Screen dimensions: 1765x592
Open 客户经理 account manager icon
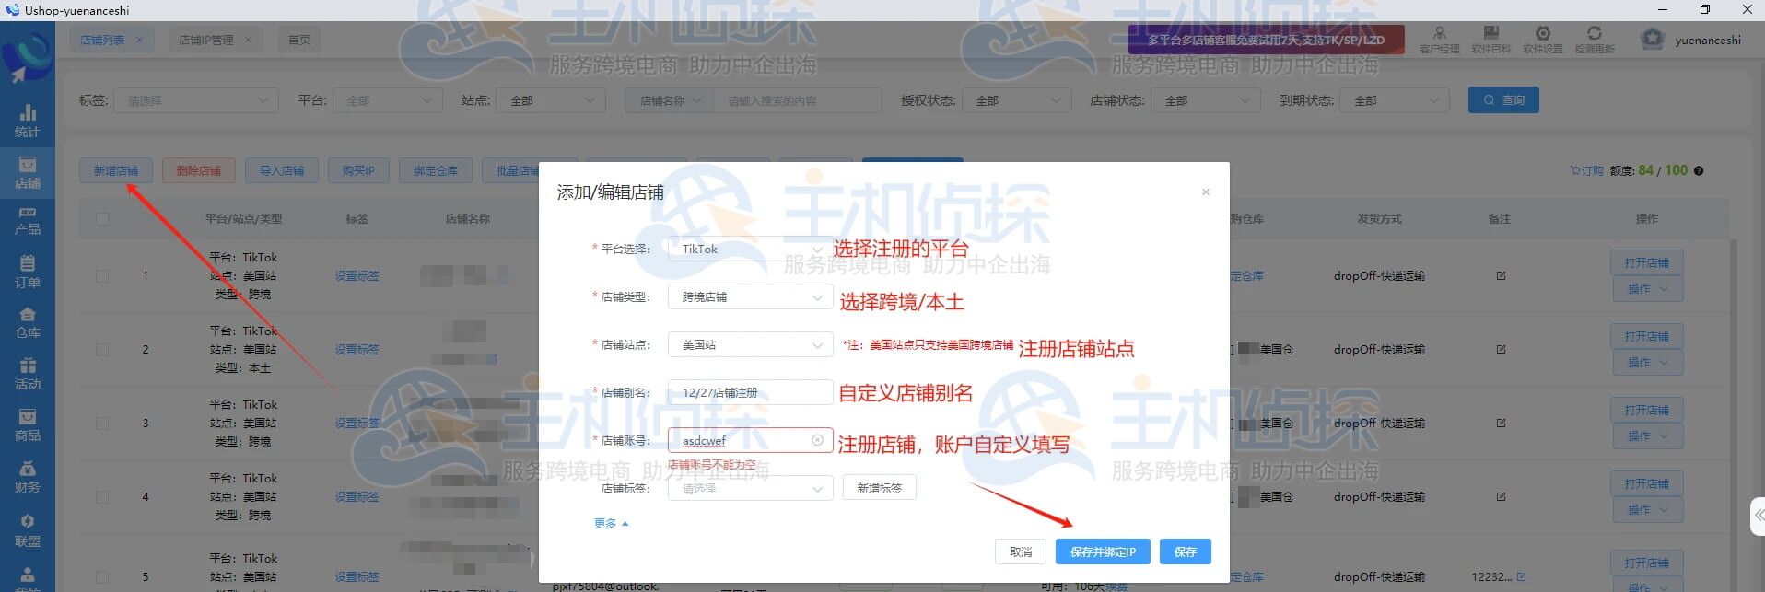tap(1440, 40)
